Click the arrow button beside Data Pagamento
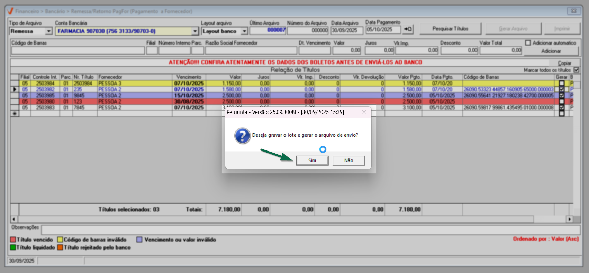 (x=408, y=29)
